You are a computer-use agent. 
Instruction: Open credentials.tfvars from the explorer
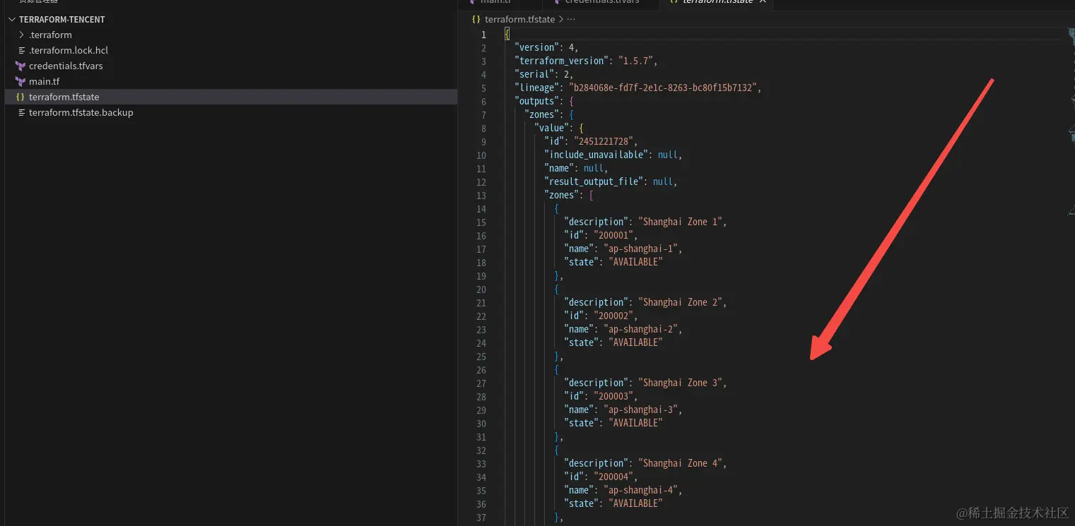[66, 66]
